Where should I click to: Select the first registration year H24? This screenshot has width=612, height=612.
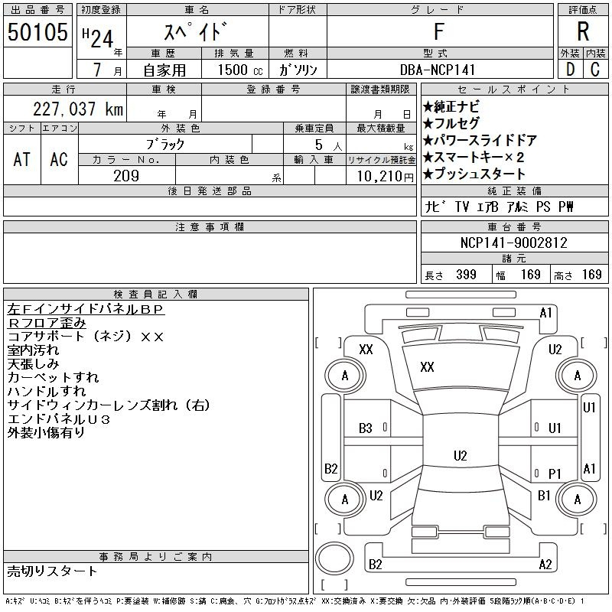98,38
